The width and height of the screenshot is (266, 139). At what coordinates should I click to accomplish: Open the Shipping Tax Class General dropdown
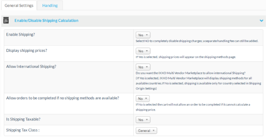tap(146, 130)
